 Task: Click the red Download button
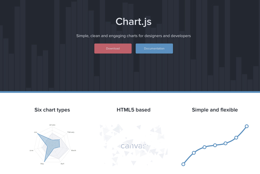[x=113, y=49]
